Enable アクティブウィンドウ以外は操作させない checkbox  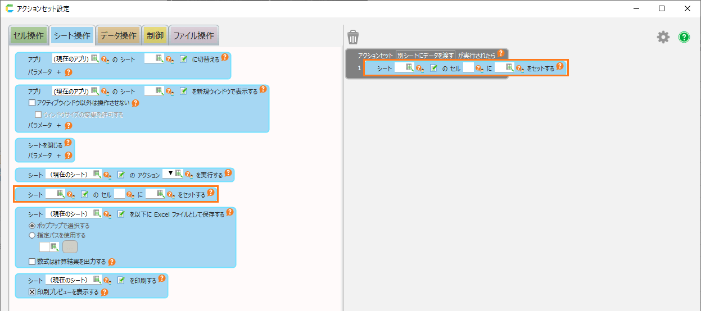pos(32,103)
